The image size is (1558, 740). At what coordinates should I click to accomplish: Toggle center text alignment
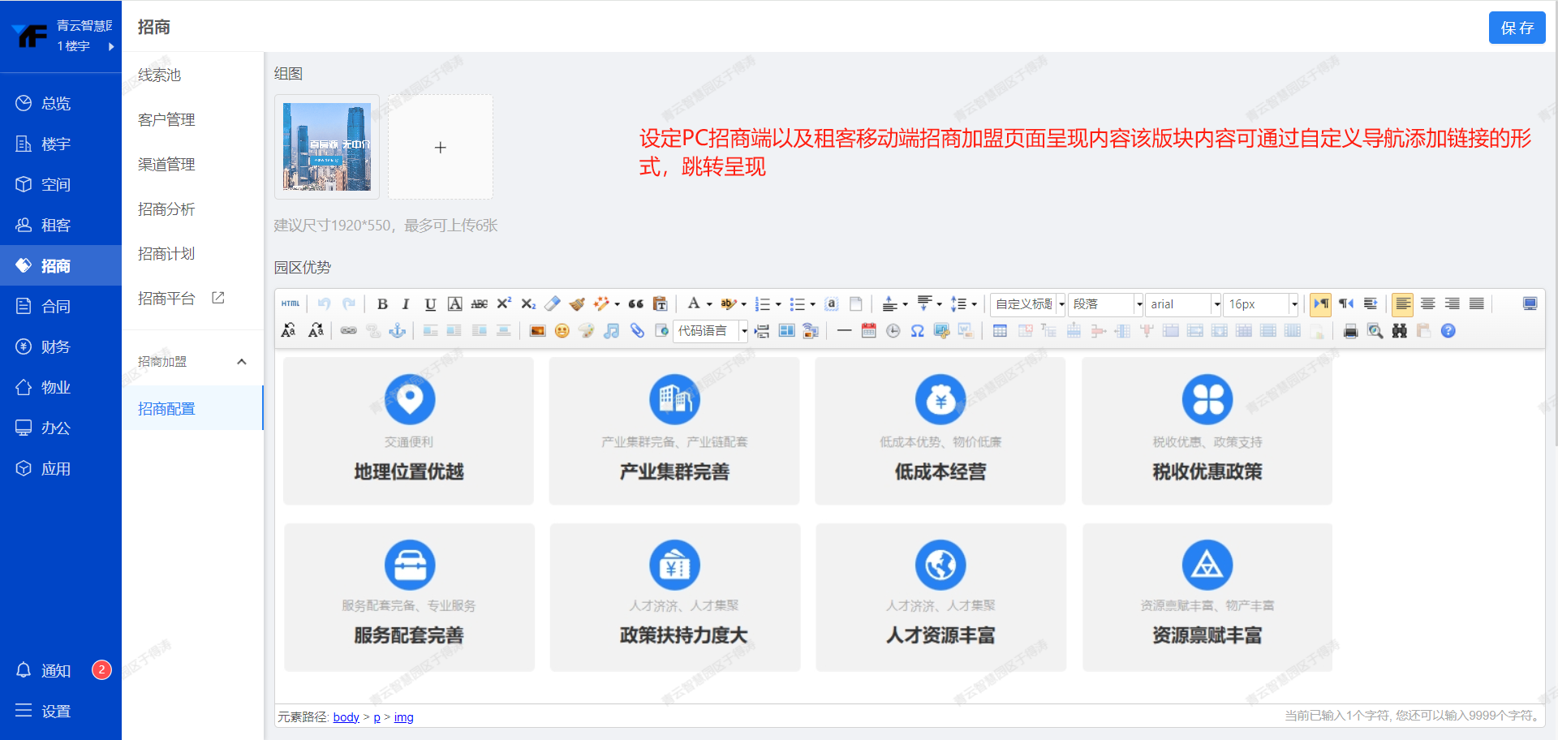pyautogui.click(x=1427, y=304)
